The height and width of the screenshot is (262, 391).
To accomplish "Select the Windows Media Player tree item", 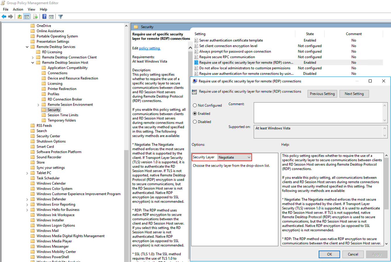I will tap(54, 241).
